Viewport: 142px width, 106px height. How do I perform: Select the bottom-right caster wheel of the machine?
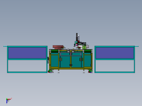point(90,71)
